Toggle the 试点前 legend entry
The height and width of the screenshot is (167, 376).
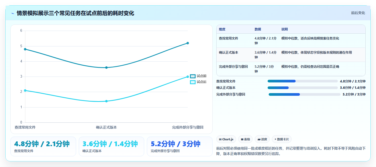[198, 76]
